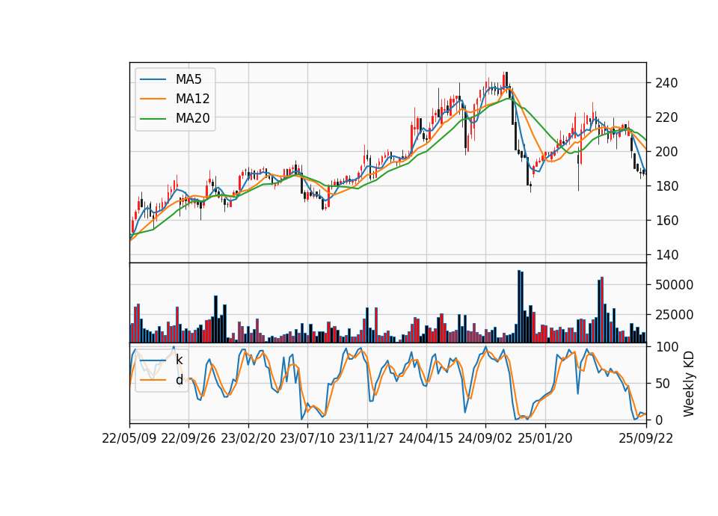The height and width of the screenshot is (516, 718).
Task: Click the 180 price axis tick
Action: (666, 186)
